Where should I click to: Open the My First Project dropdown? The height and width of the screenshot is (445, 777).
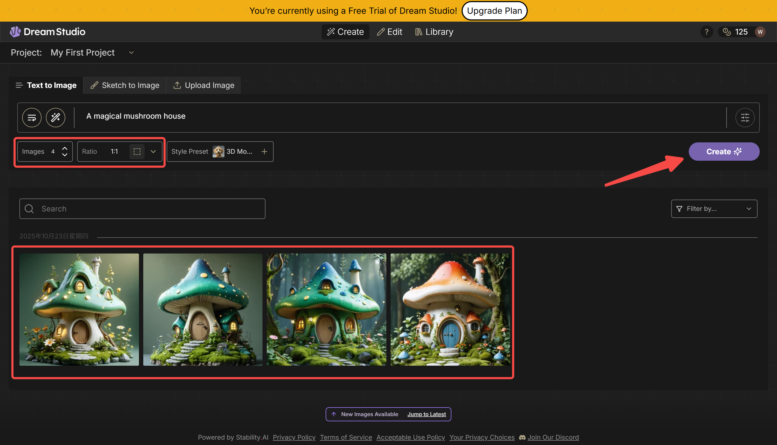[131, 53]
